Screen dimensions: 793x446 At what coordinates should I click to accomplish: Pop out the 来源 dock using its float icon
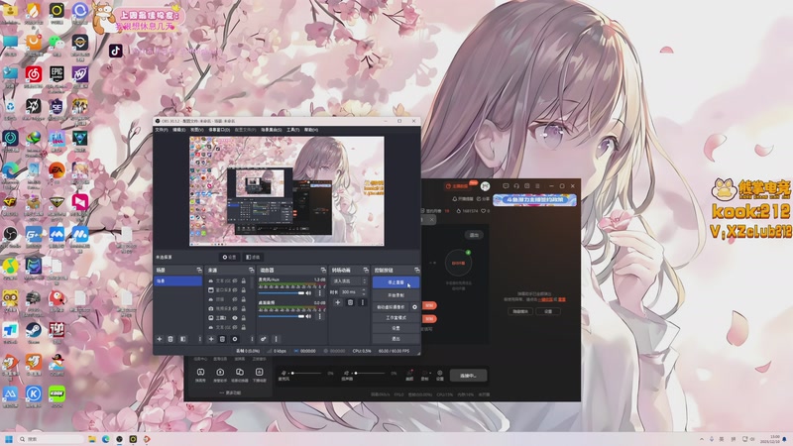252,270
